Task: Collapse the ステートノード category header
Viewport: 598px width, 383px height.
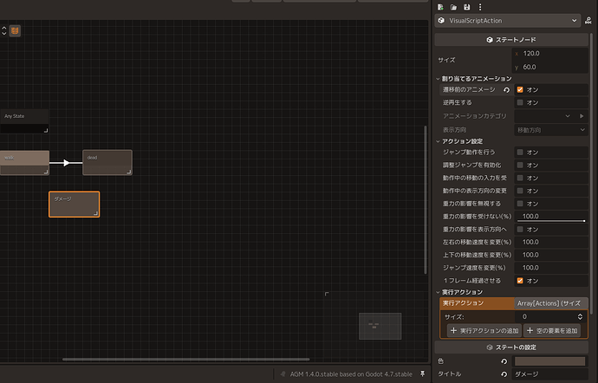Action: [511, 40]
